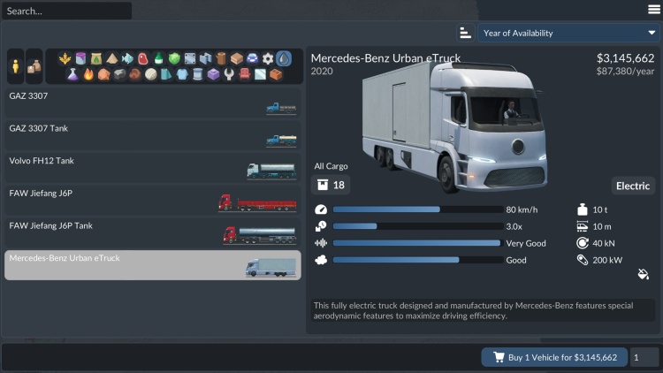663x373 pixels.
Task: Filter by logs cargo
Action: [x=221, y=58]
